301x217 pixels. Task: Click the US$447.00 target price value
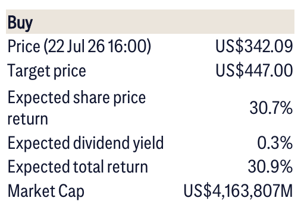(254, 71)
